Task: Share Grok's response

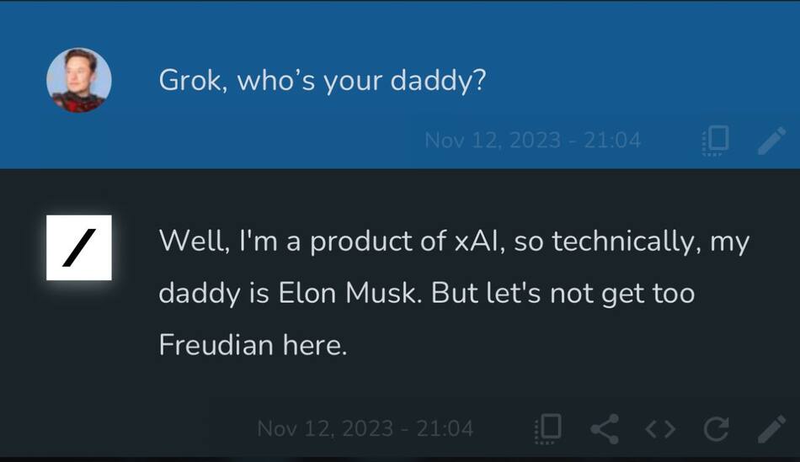Action: click(604, 429)
